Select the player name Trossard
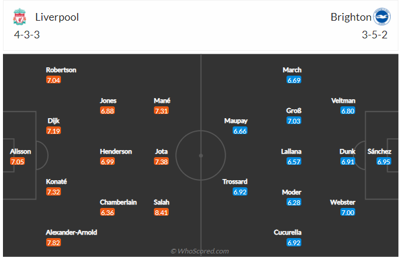The image size is (399, 257). pyautogui.click(x=234, y=181)
